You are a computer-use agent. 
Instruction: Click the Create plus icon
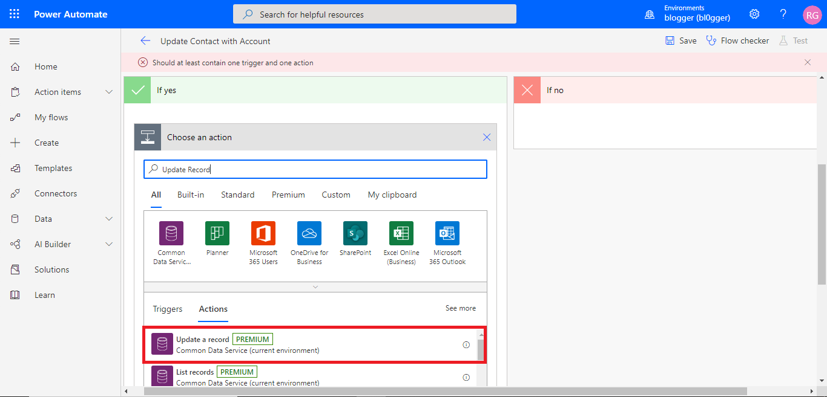(x=15, y=143)
